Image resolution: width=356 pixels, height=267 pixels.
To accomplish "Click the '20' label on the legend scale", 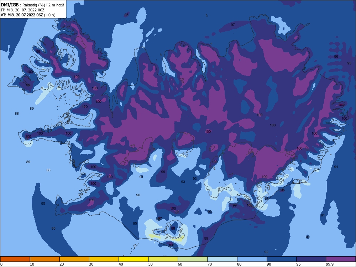I will [62, 264].
